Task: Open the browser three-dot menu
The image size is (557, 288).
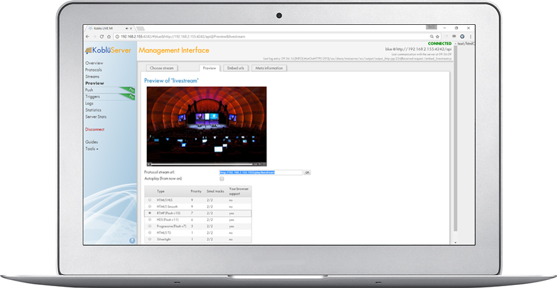Action: pos(471,37)
